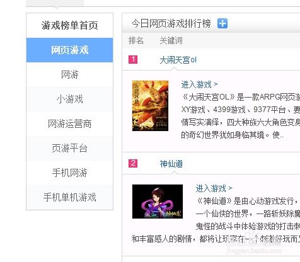Switch to 网游 category
Screen dimensions: 300x262
point(69,74)
